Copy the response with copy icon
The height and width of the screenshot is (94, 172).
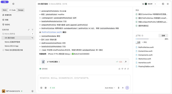coord(125,69)
